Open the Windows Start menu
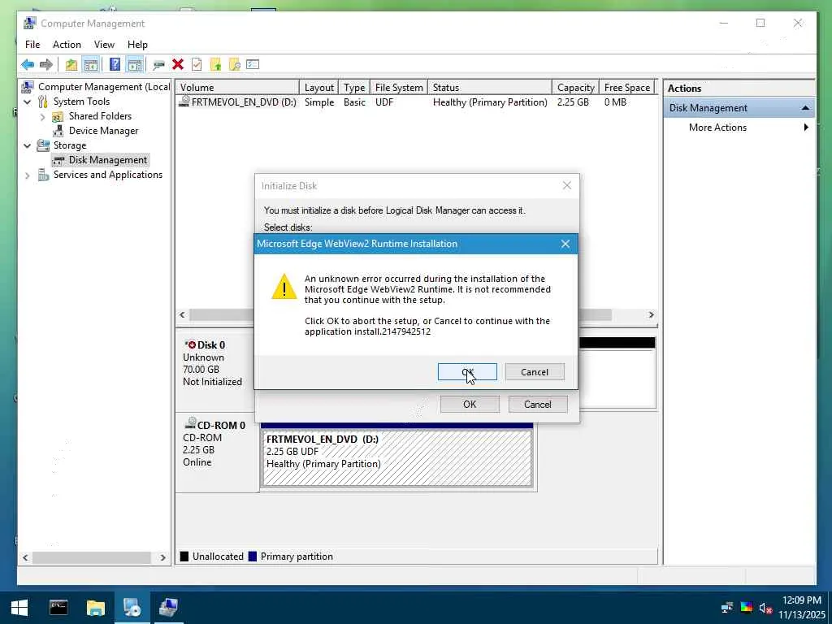 point(19,608)
